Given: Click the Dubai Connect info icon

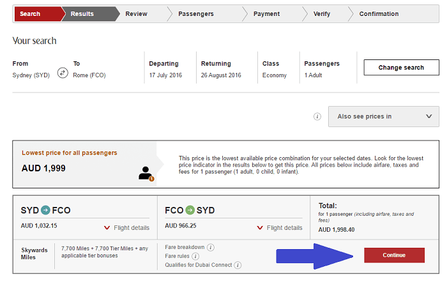Looking at the screenshot, I should coord(238,265).
